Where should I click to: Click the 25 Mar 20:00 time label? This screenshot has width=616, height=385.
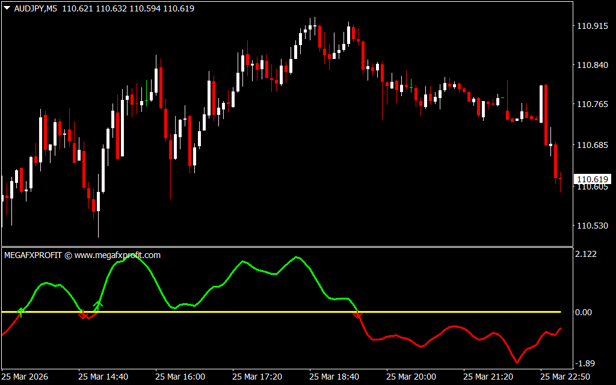(x=411, y=377)
